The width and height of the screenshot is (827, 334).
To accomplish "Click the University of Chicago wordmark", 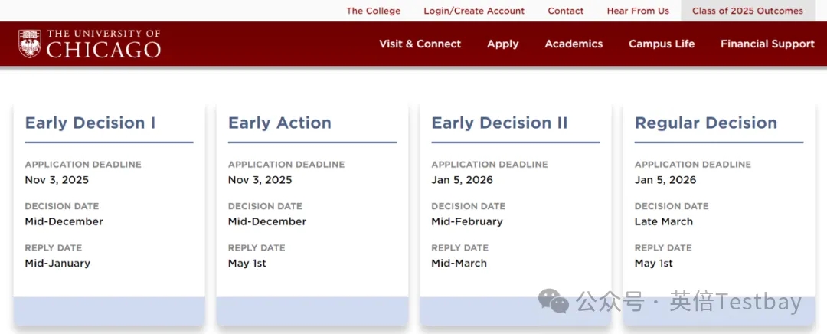I will coord(103,44).
